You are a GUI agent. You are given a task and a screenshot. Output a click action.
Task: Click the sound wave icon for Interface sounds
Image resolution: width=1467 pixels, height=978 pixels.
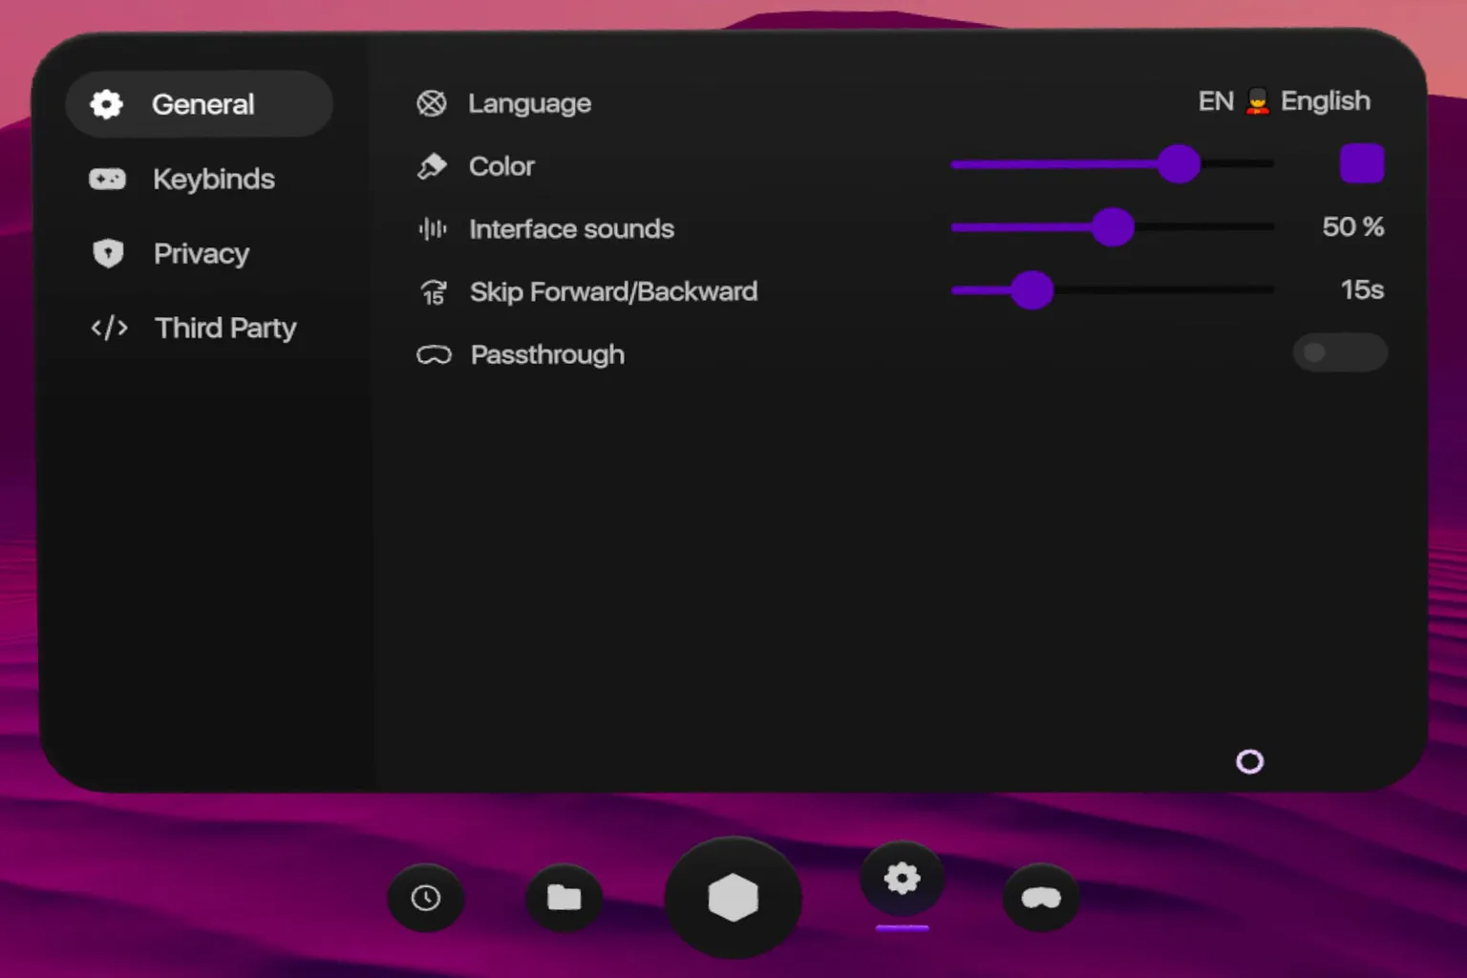pos(433,228)
